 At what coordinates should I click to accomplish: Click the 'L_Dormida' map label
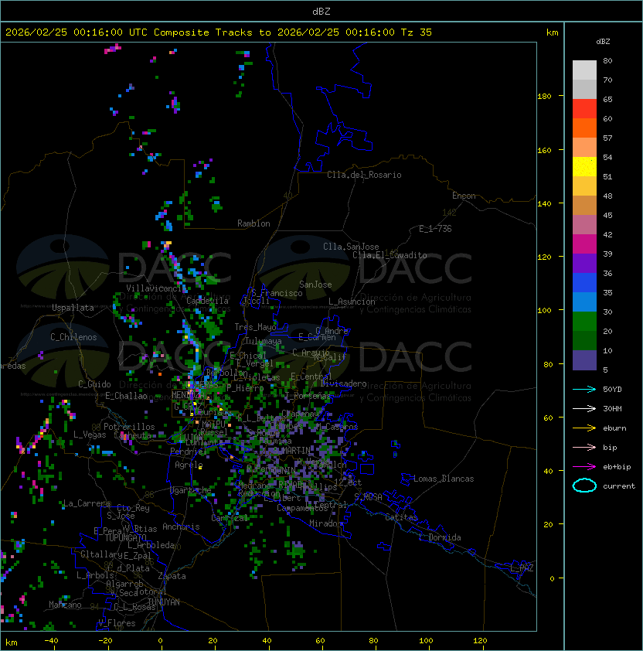pos(440,537)
